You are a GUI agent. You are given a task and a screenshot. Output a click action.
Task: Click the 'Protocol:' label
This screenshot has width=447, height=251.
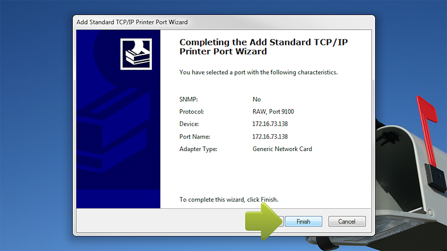click(x=192, y=112)
